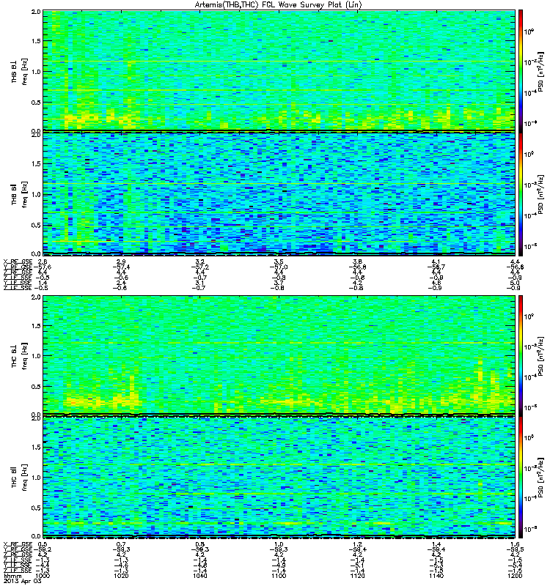Click the PSD color bar of the second THB panel
The width and height of the screenshot is (550, 586).
click(520, 194)
